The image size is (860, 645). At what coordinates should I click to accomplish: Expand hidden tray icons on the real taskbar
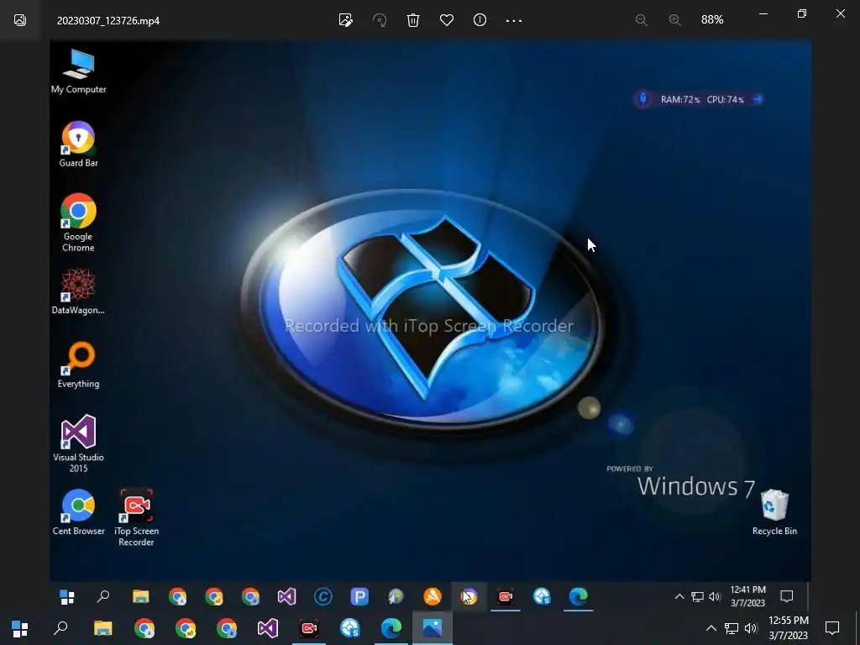click(x=711, y=628)
